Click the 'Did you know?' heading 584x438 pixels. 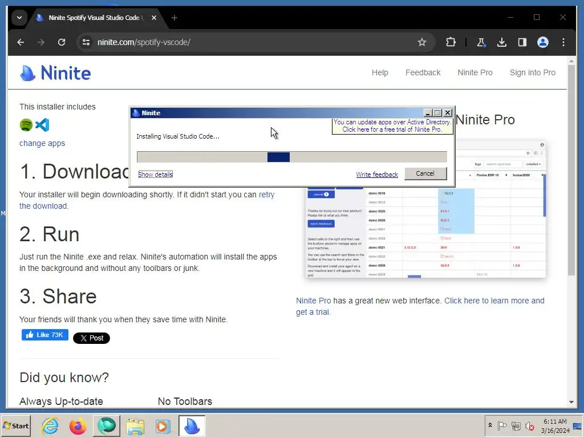point(64,378)
